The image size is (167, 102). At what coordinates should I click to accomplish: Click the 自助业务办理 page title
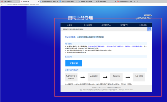80,18
